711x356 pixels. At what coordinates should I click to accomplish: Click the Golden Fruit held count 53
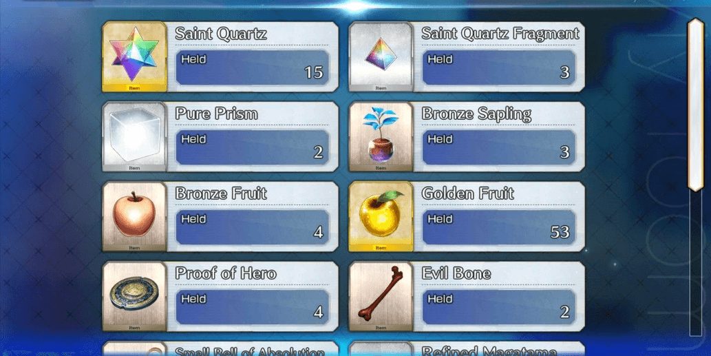click(x=560, y=232)
